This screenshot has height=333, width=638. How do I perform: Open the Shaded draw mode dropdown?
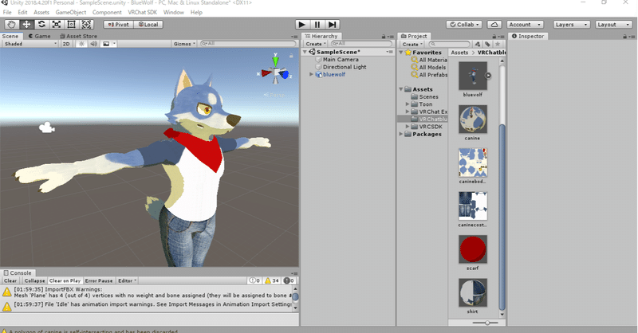coord(30,44)
